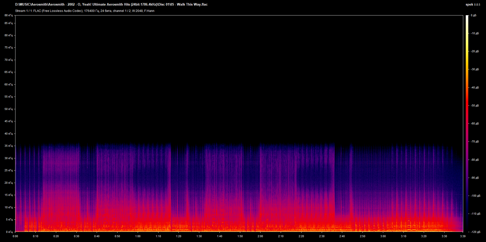
Task: Click the 35 кГц frequency label
Action: 9,146
